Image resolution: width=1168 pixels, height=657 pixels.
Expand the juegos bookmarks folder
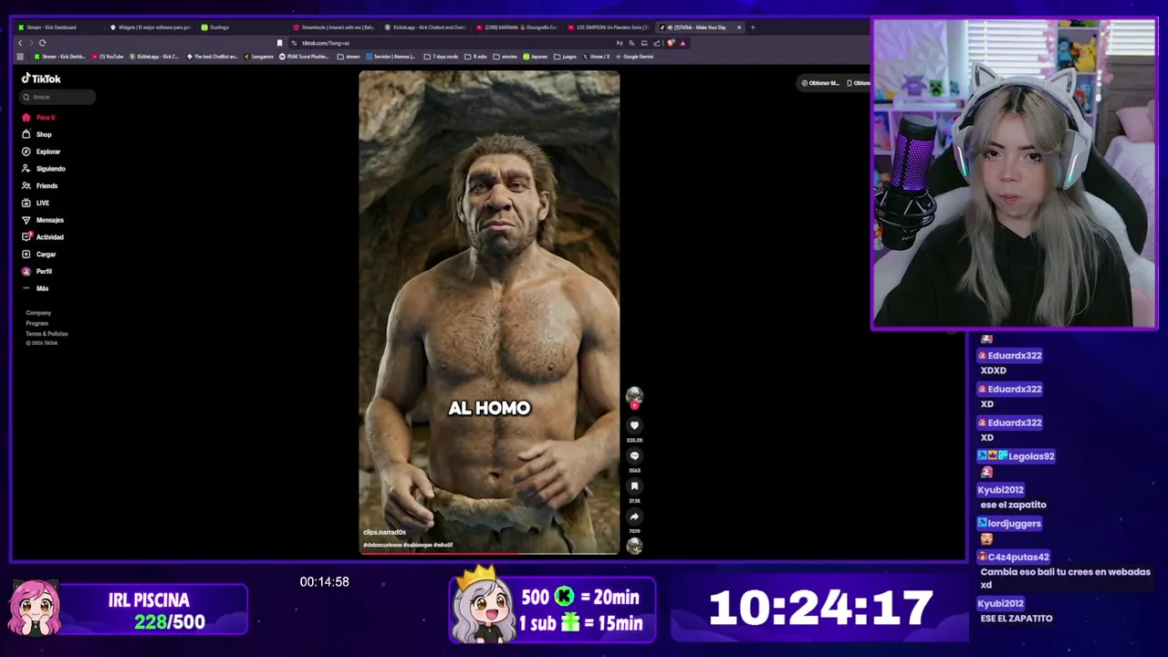[x=566, y=57]
